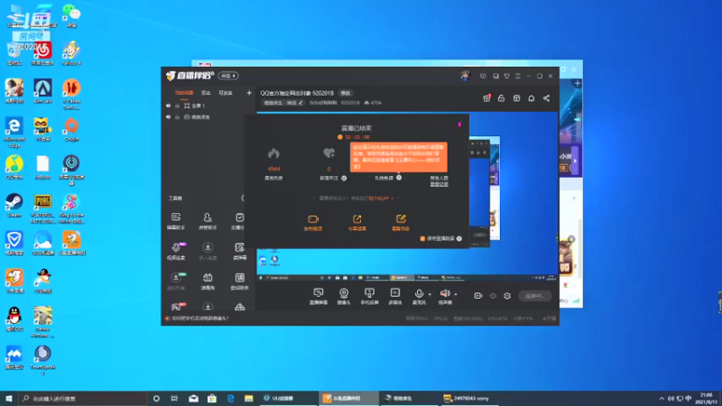Screen dimensions: 722x406
Task: Click Publish Video (发布视频) in the ended dialog
Action: [x=313, y=222]
